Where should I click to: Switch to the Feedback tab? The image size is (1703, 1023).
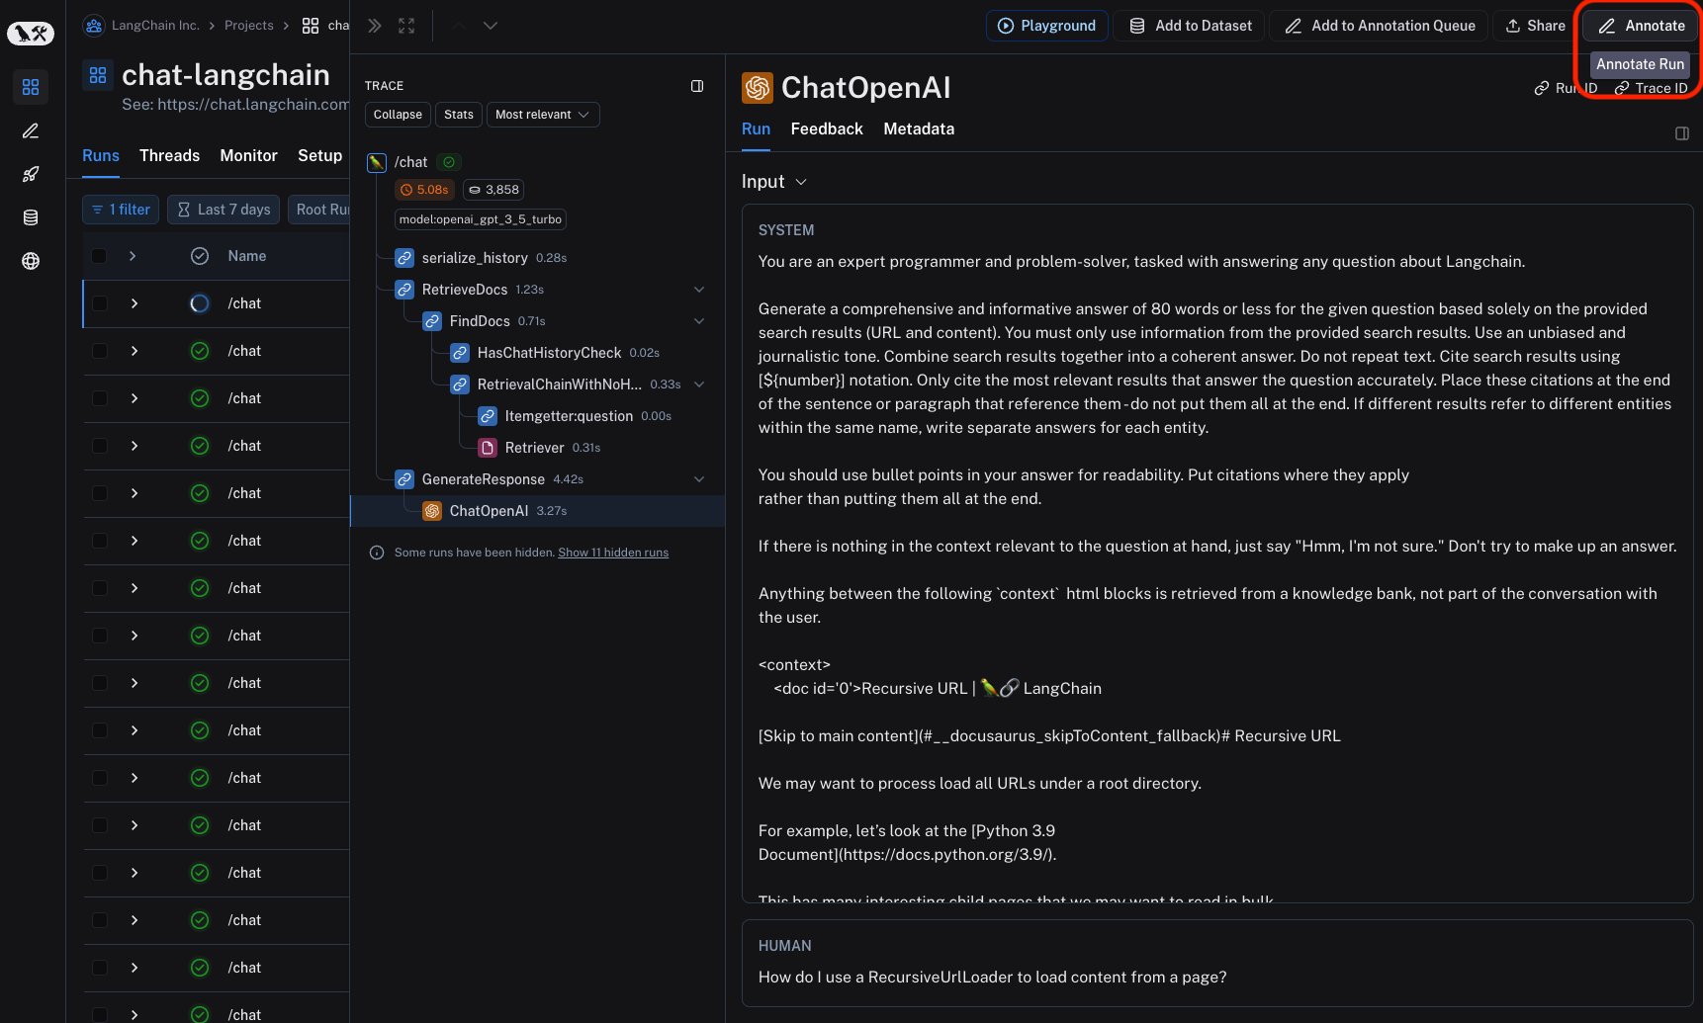click(x=827, y=128)
